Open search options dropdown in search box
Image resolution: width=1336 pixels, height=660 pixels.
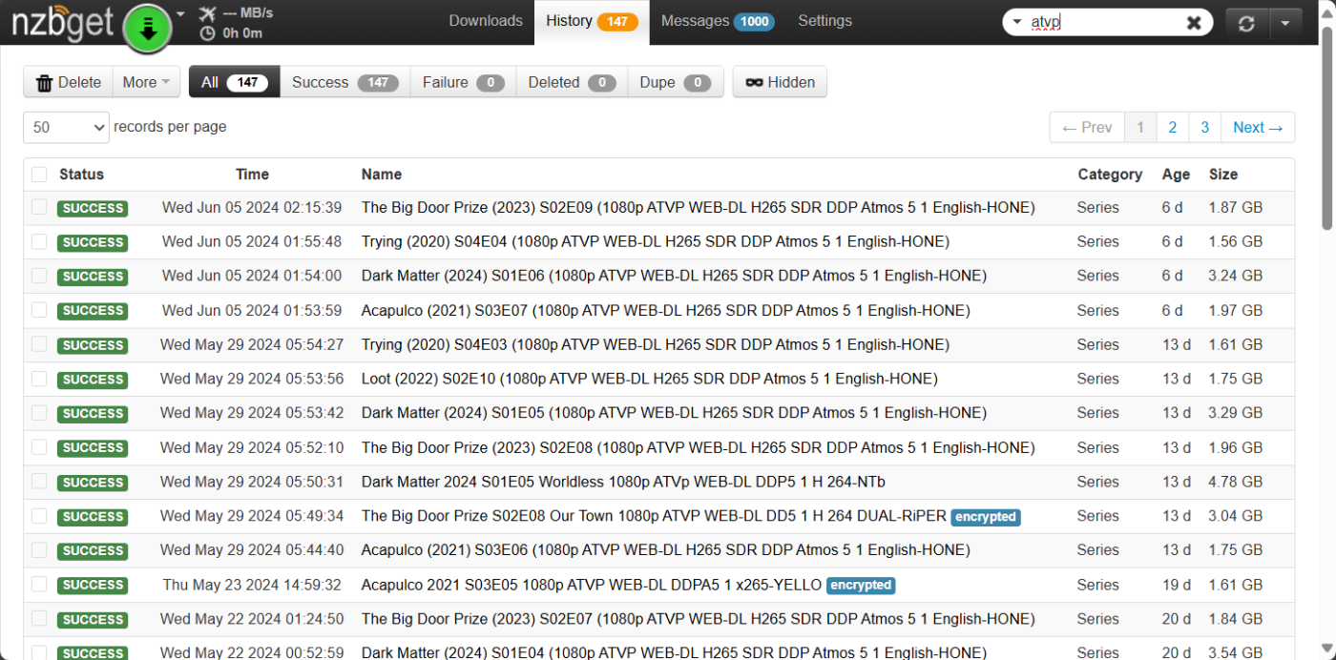click(x=1016, y=22)
